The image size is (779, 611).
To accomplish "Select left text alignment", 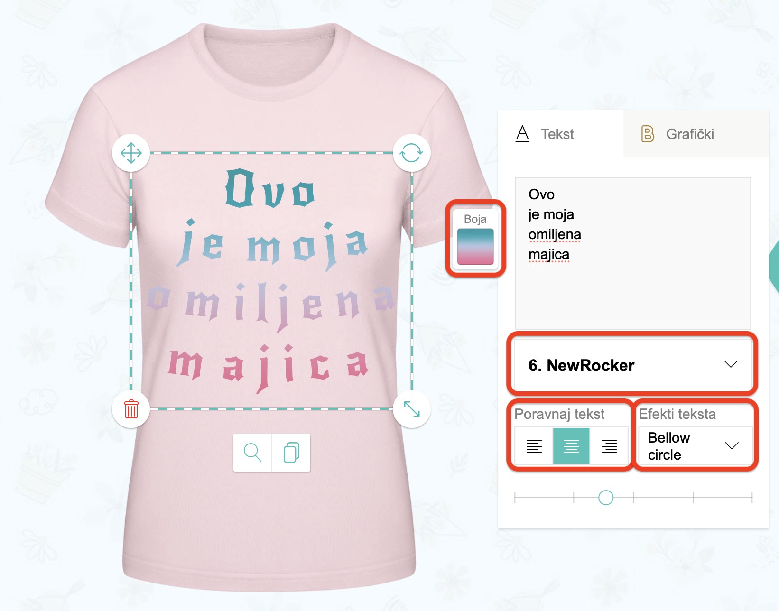I will pos(534,446).
